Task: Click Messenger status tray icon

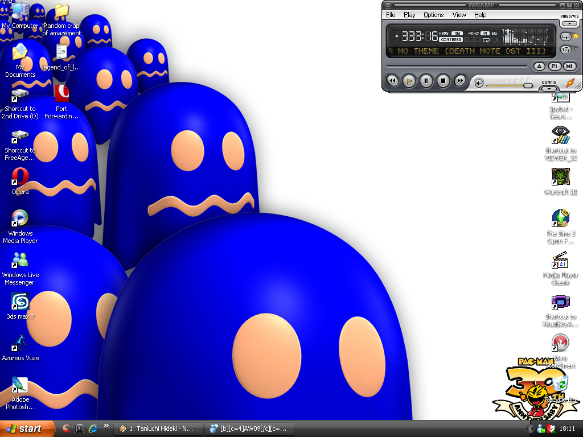Action: (x=541, y=429)
